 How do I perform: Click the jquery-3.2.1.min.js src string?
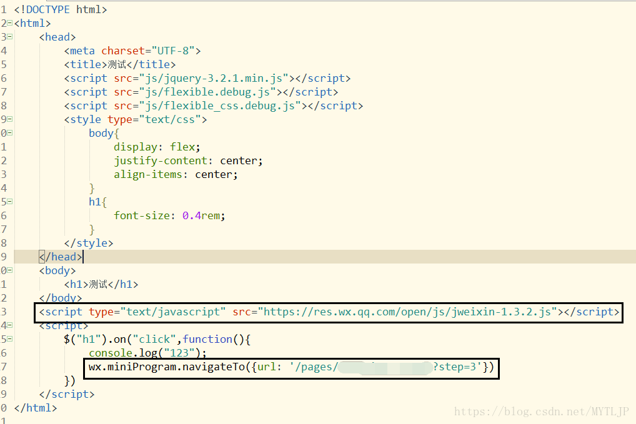(214, 78)
